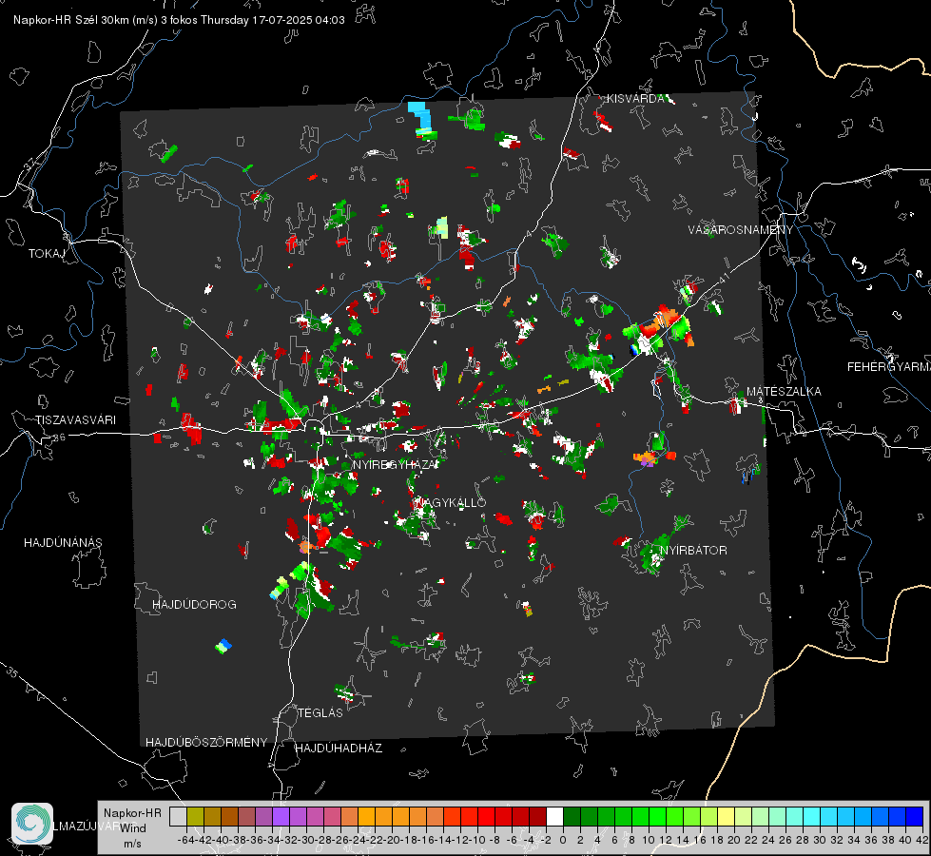Pick the yellow swatch between 18 and 20
The width and height of the screenshot is (931, 856).
click(x=726, y=816)
